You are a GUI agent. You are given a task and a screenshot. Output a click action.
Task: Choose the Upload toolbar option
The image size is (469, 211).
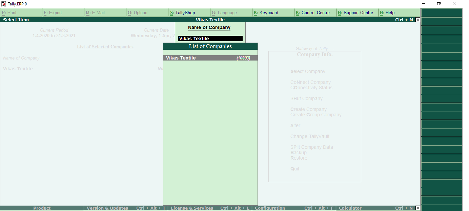tap(147, 13)
